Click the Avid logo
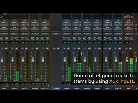138x103 pixels. pyautogui.click(x=129, y=17)
